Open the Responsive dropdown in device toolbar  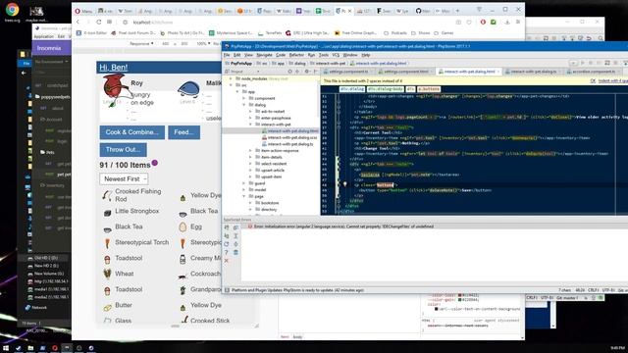click(x=141, y=43)
